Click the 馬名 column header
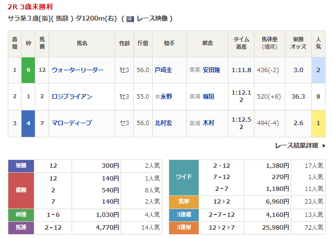Image resolution: width=333 pixels, height=239 pixels. 81,43
